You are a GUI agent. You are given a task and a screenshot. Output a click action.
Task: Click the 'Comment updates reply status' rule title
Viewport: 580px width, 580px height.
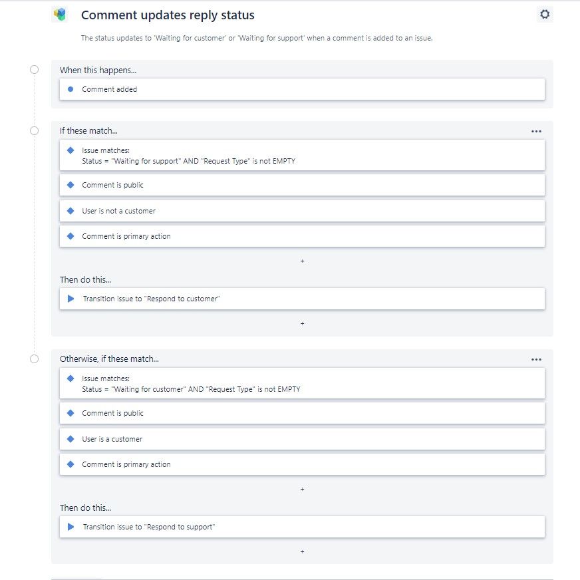tap(168, 15)
